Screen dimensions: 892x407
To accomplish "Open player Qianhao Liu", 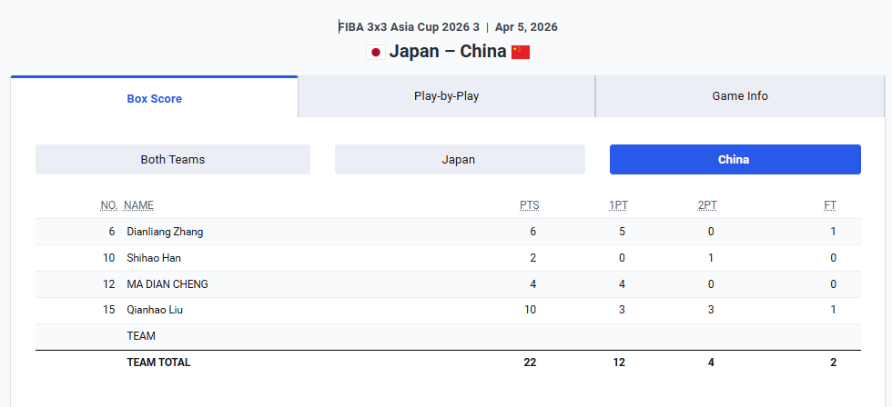I will 154,310.
